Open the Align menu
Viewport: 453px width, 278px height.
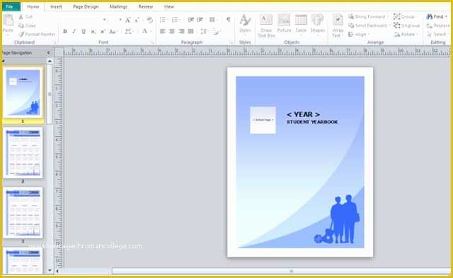coord(358,35)
